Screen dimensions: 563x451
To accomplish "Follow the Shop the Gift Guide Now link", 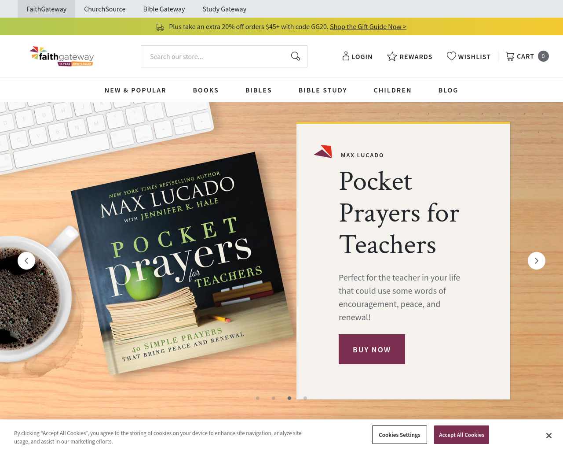I will 368,27.
